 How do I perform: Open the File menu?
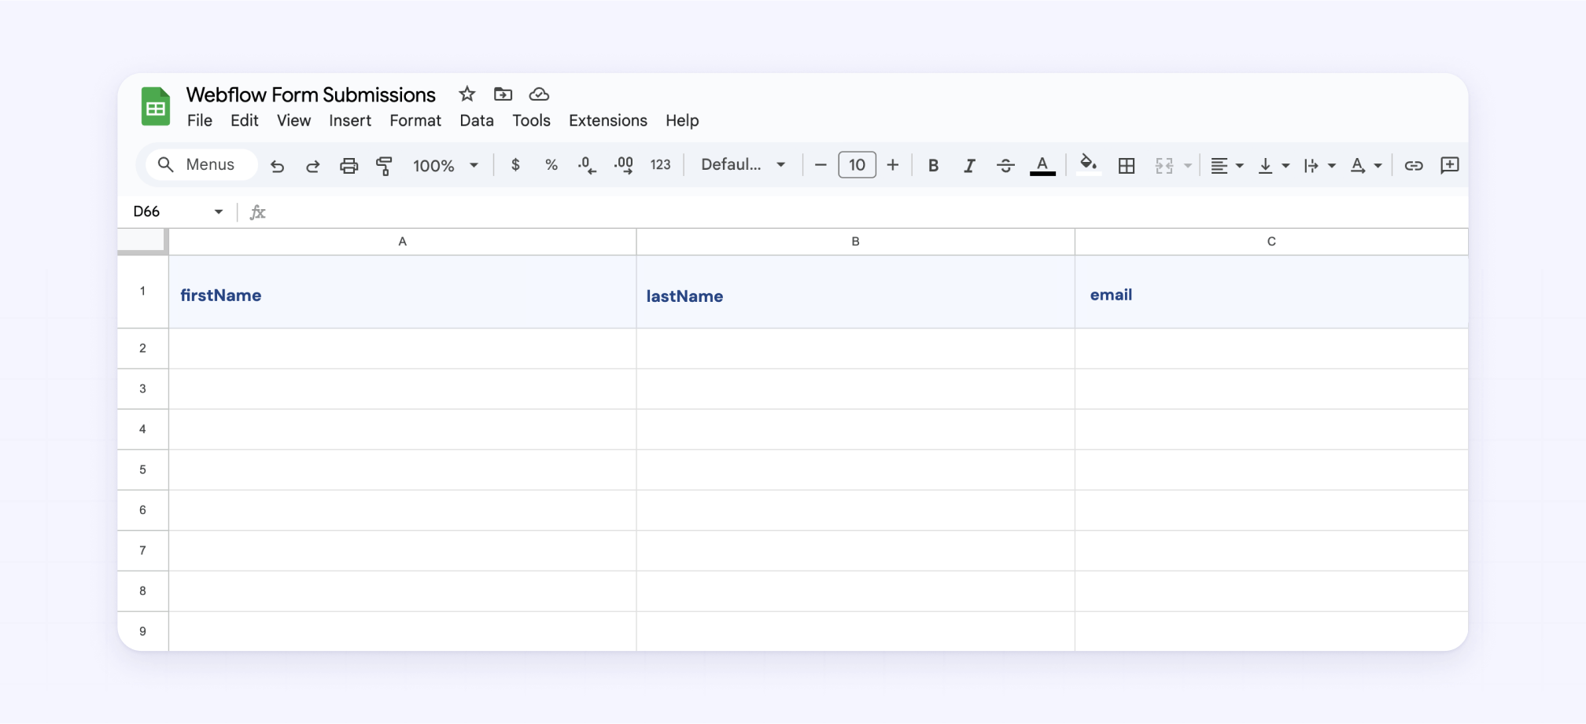pyautogui.click(x=200, y=120)
